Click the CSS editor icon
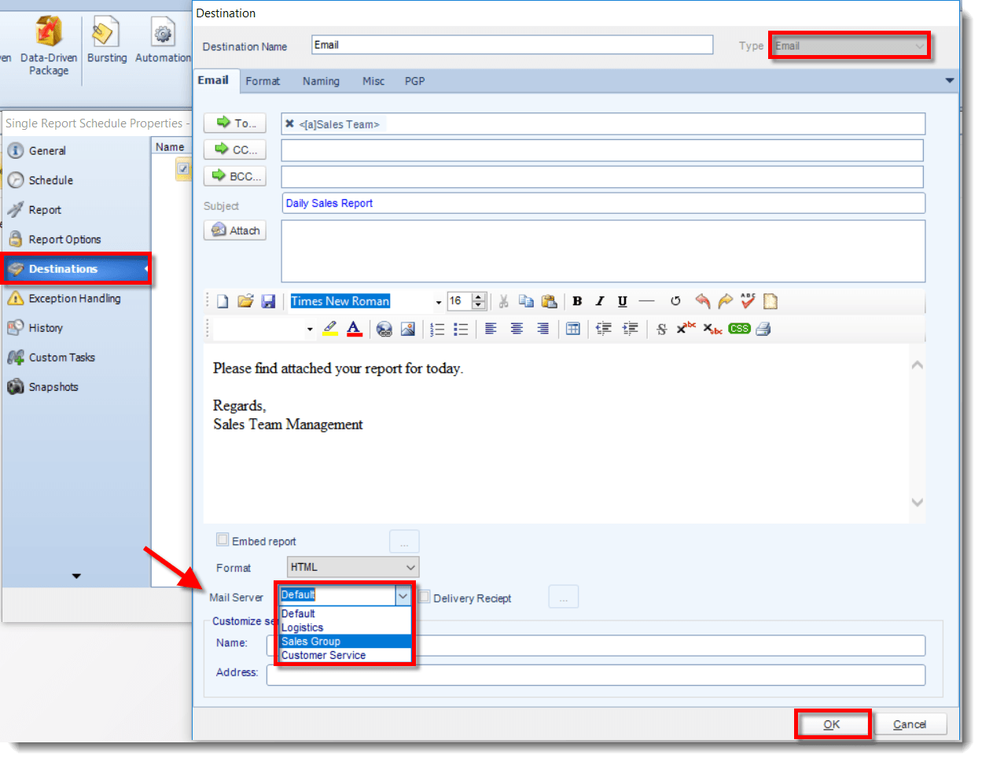982x762 pixels. pos(738,329)
